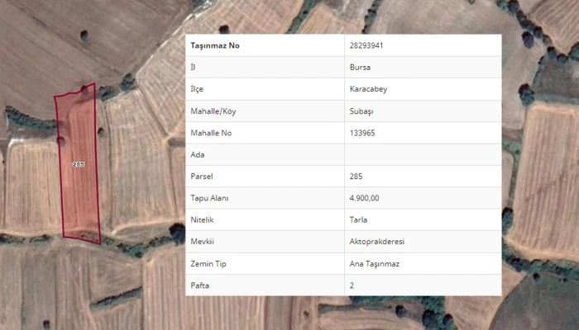The height and width of the screenshot is (330, 579).
Task: Click the Subaşı value cell
Action: pyautogui.click(x=362, y=111)
